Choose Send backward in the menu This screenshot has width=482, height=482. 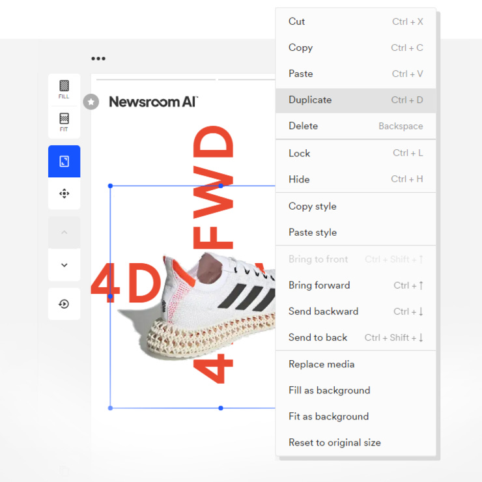[x=356, y=311]
